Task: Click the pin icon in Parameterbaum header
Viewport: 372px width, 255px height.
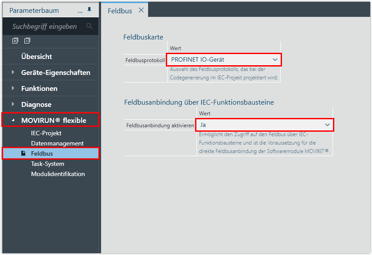Action: (90, 10)
